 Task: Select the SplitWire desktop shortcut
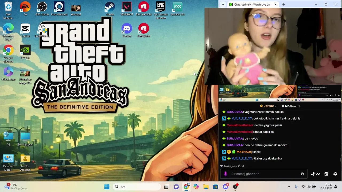click(x=42, y=30)
